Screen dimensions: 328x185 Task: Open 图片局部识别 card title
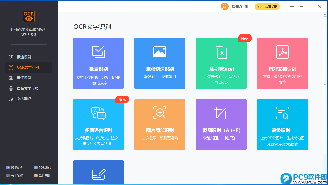160,130
